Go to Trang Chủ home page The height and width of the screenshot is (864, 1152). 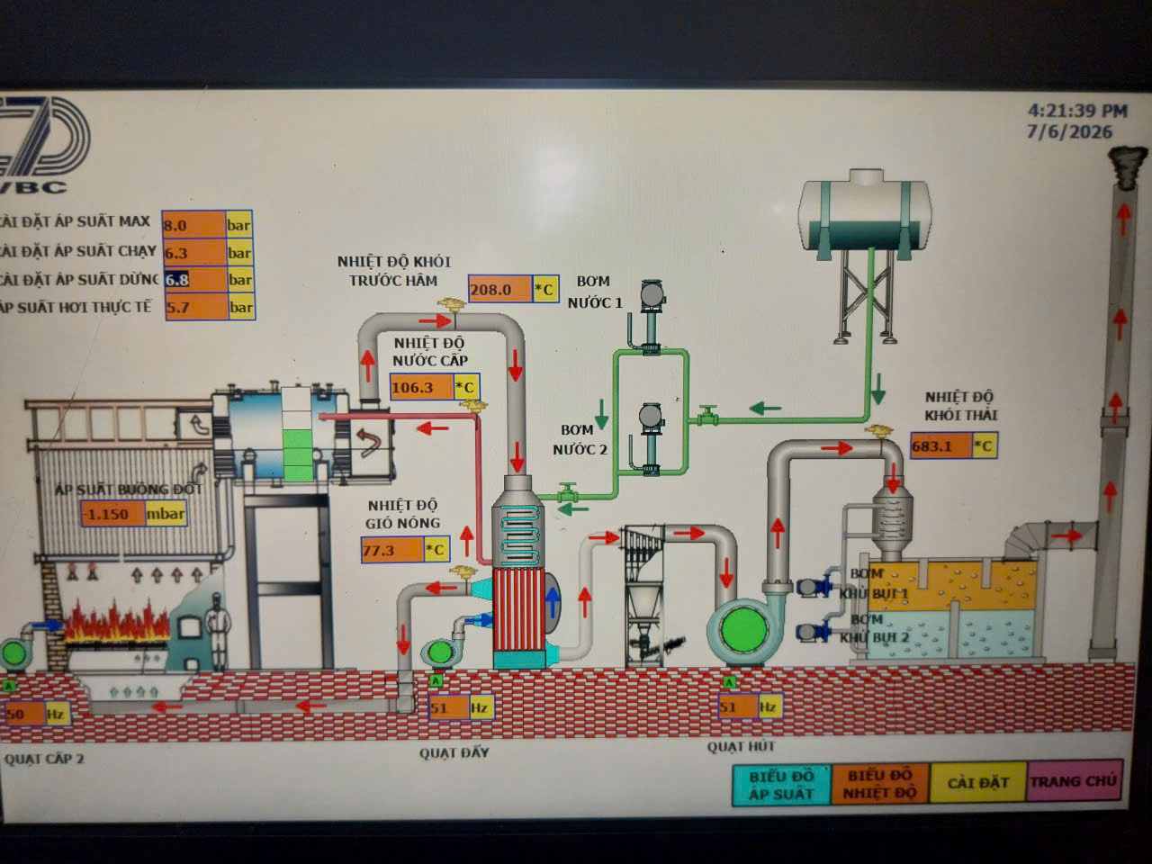1074,780
